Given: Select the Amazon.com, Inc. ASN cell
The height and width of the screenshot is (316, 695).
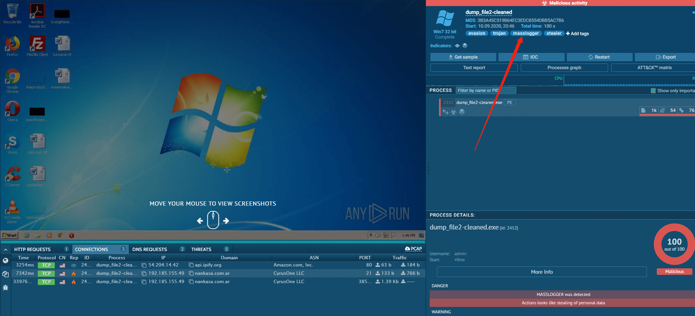Looking at the screenshot, I should click(293, 265).
